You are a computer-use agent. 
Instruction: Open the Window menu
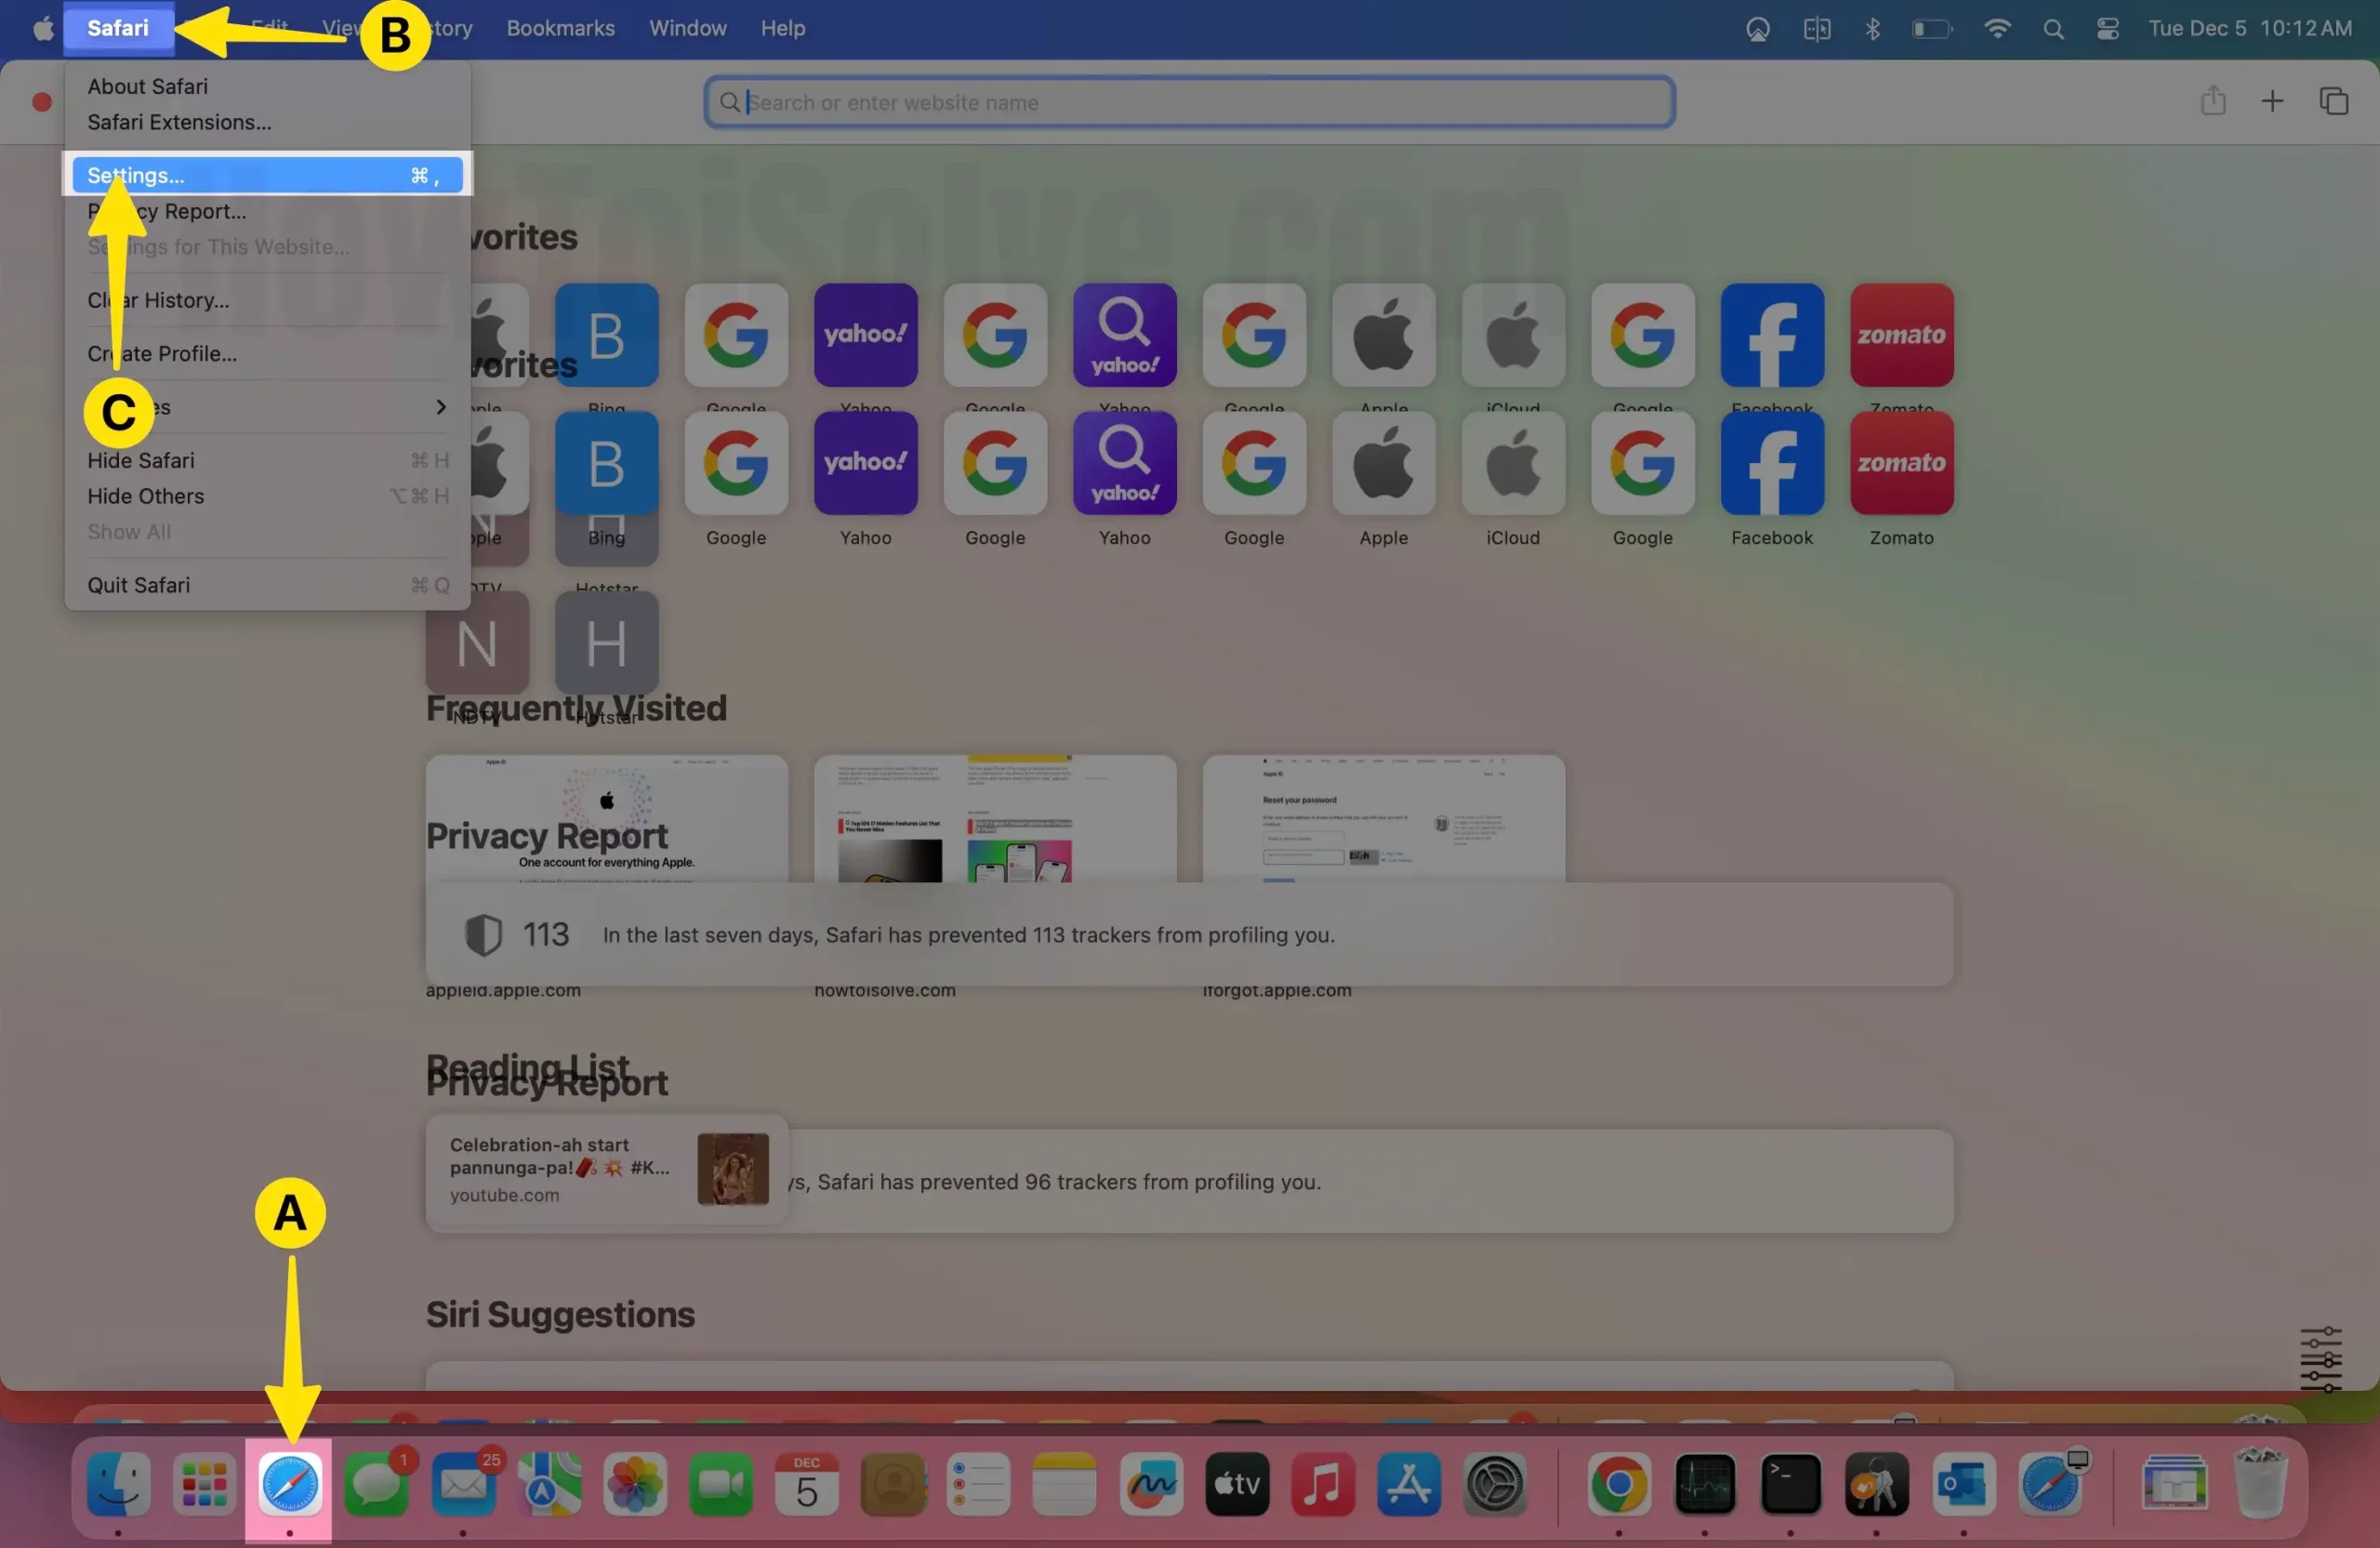pos(688,29)
